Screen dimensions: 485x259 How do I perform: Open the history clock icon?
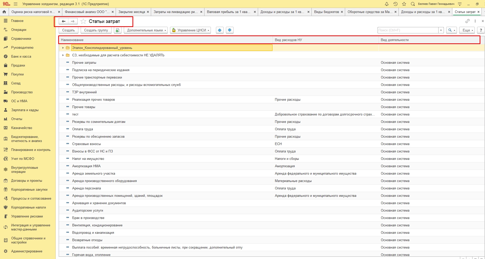point(395,4)
